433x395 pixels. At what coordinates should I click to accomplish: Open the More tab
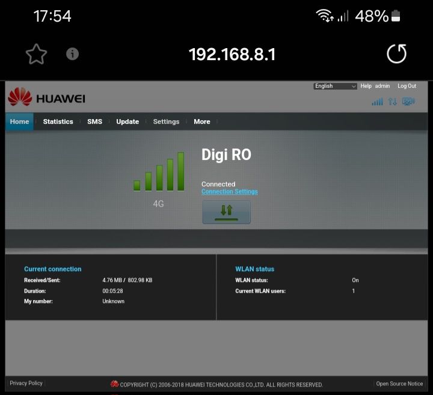click(x=202, y=121)
